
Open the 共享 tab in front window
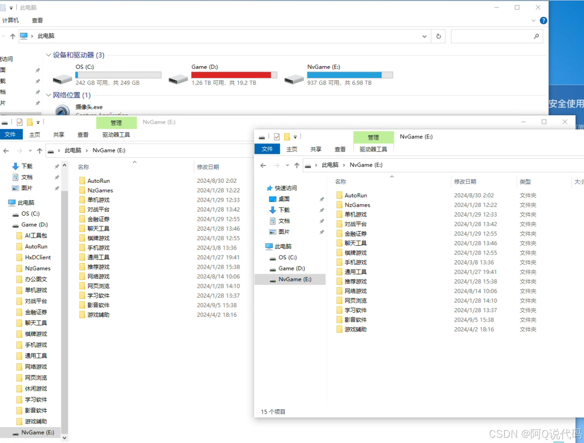(316, 149)
